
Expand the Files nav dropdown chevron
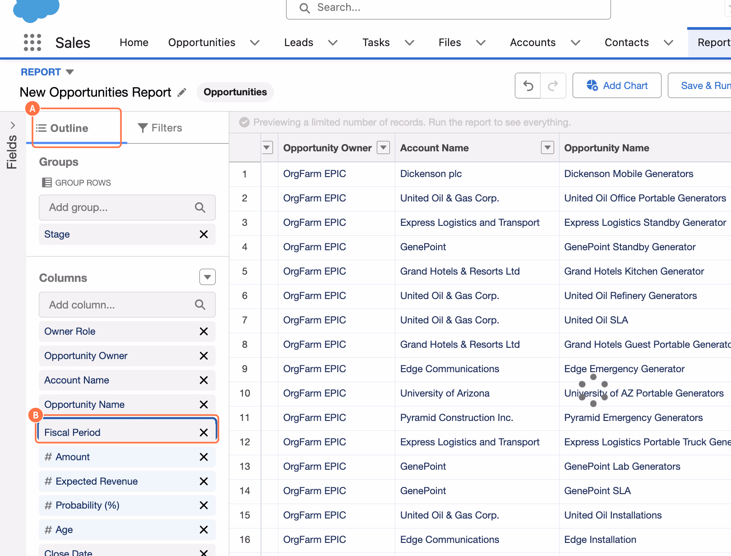coord(481,43)
